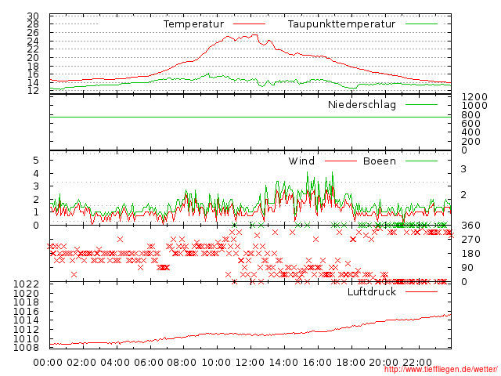Screen dimensions: 501x376
Task: Click the 360 wind direction axis value
Action: click(471, 226)
